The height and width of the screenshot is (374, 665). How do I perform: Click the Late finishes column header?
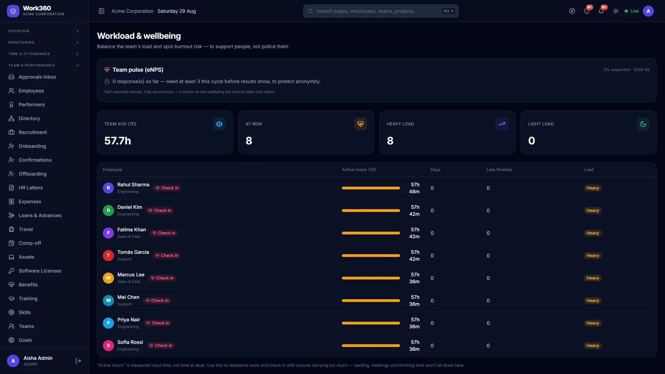[499, 170]
